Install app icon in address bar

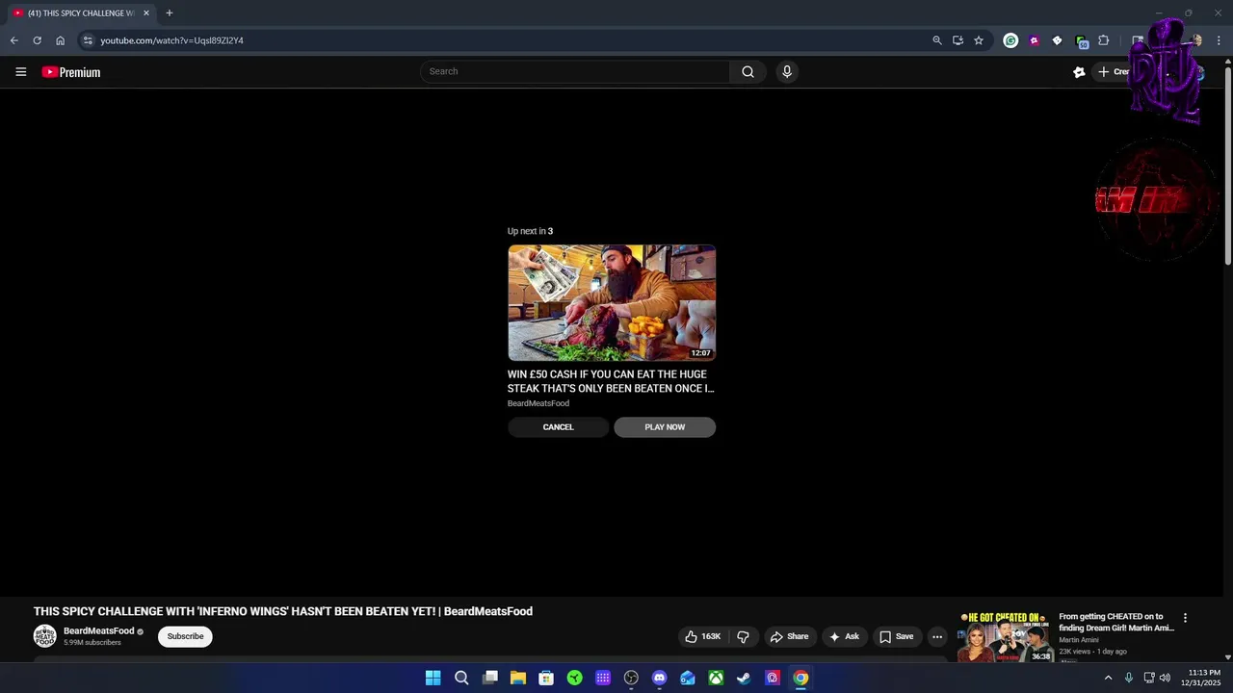[958, 40]
